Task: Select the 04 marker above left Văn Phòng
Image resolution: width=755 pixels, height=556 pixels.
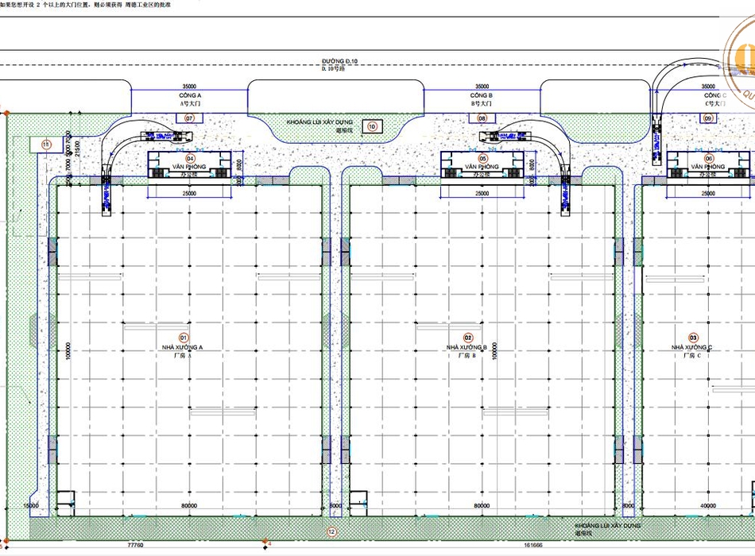Action: tap(191, 158)
